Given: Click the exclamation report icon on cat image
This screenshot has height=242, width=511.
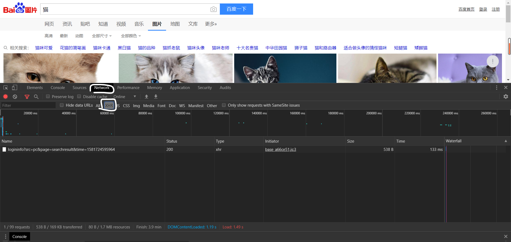Looking at the screenshot, I should 493,61.
